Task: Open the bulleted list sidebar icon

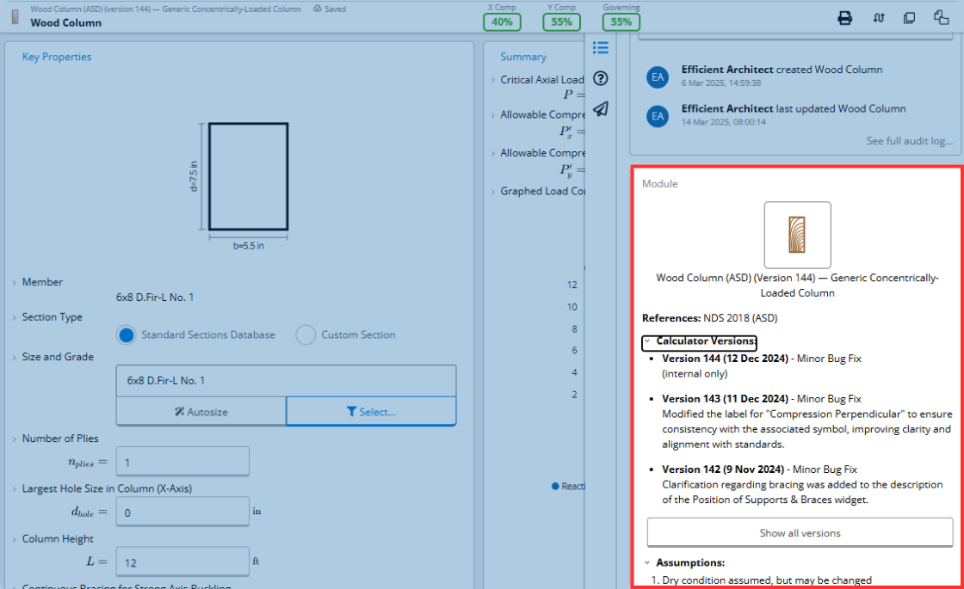Action: click(600, 47)
